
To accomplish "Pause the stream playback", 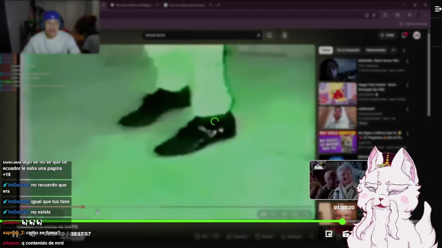I will [x=15, y=234].
